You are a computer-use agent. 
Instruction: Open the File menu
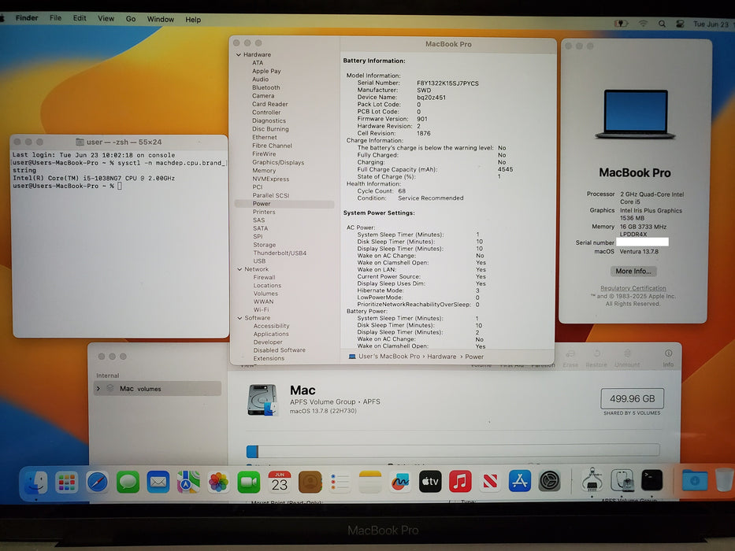[x=55, y=18]
